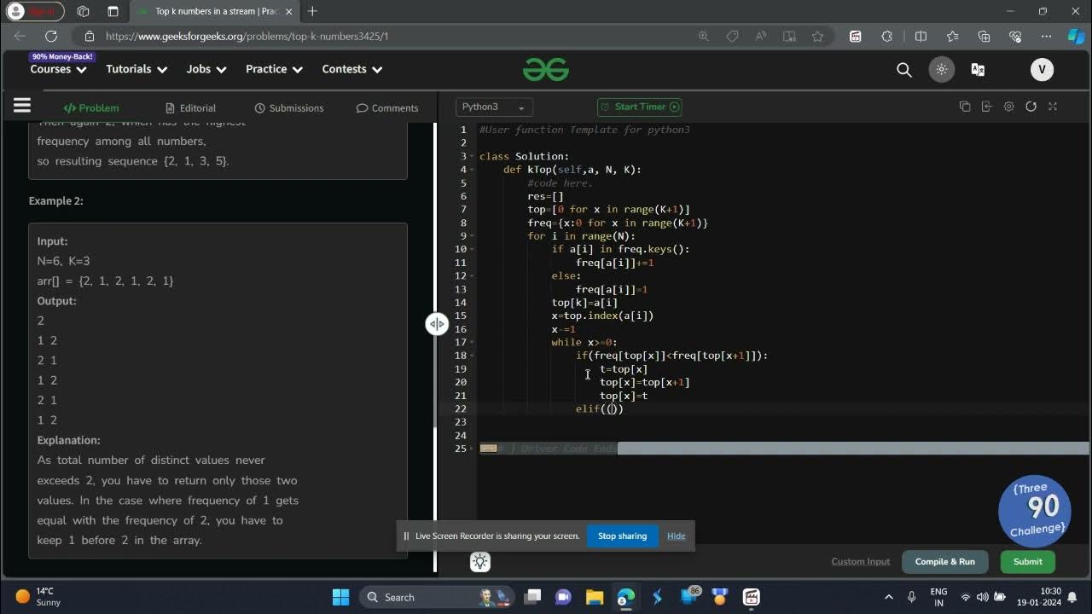This screenshot has height=614, width=1092.
Task: Expand the Courses dropdown menu
Action: [58, 69]
